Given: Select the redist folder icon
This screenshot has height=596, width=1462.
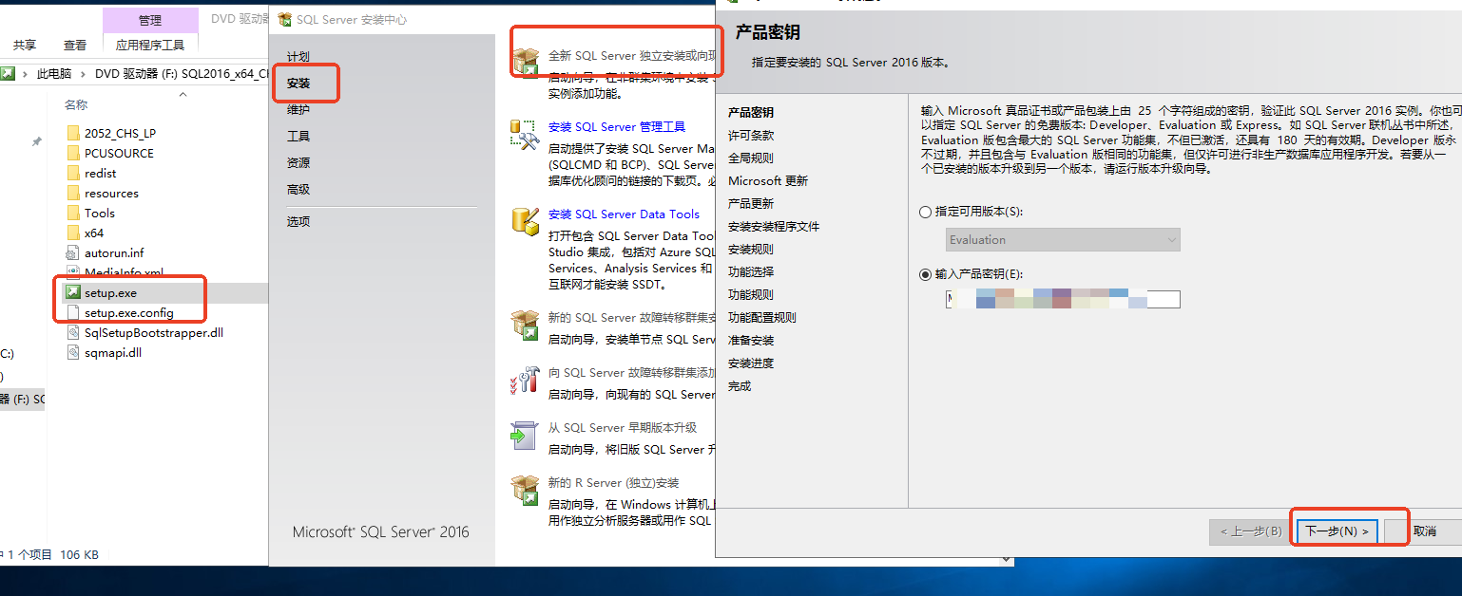Looking at the screenshot, I should (x=73, y=173).
